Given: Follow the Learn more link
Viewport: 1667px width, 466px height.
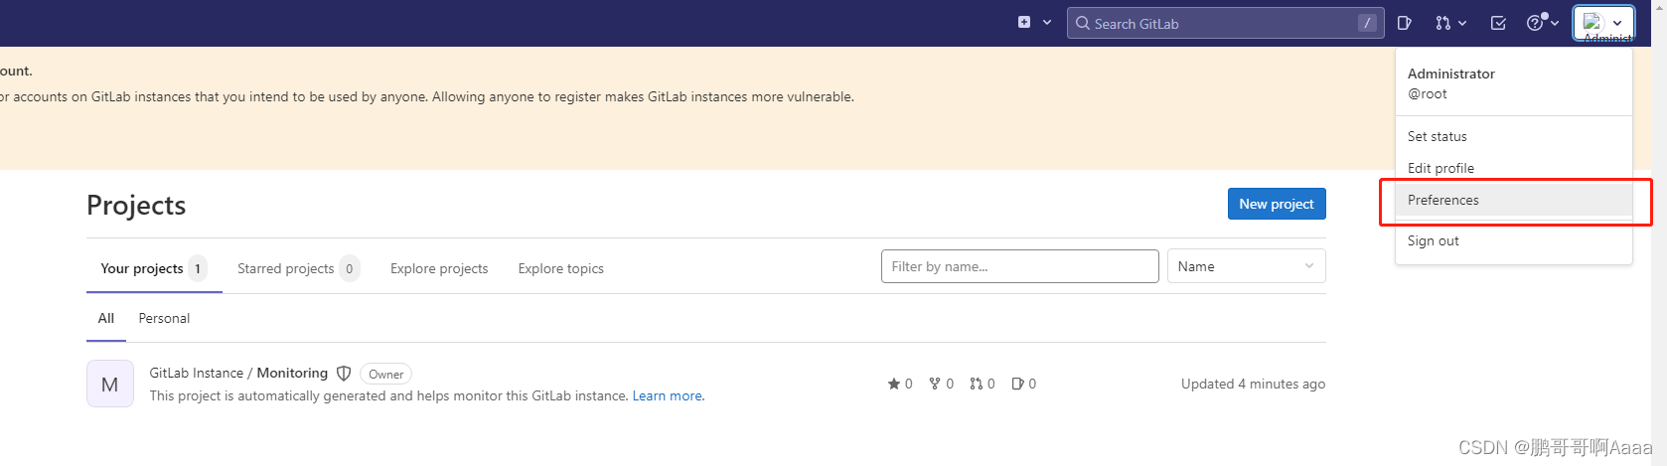Looking at the screenshot, I should [x=669, y=395].
